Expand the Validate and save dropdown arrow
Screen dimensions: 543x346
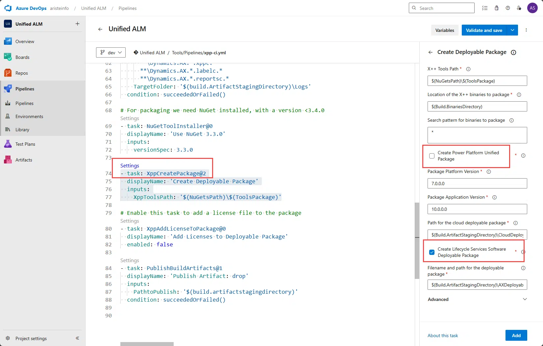pyautogui.click(x=512, y=30)
